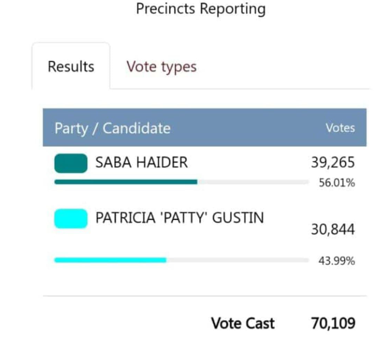
Task: Click the 70,109 total votes figure
Action: click(333, 323)
